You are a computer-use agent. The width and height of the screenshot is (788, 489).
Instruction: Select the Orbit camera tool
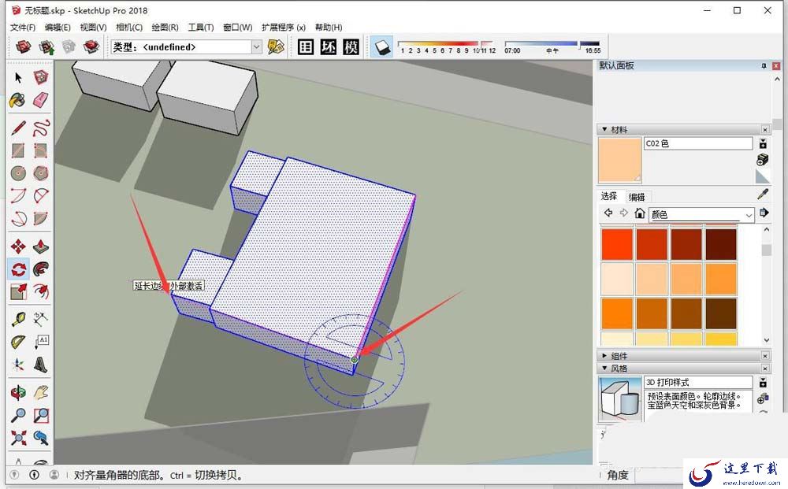pyautogui.click(x=18, y=392)
